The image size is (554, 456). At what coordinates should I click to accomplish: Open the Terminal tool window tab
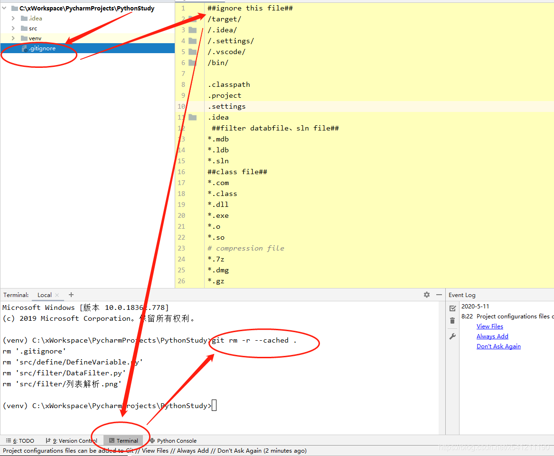[123, 440]
